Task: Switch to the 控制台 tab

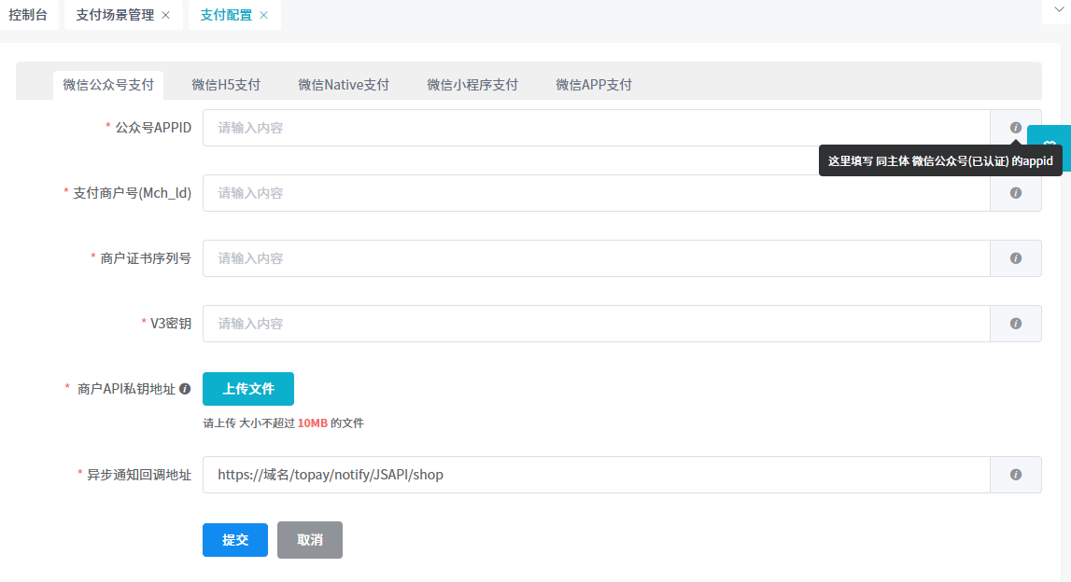Action: pyautogui.click(x=28, y=15)
